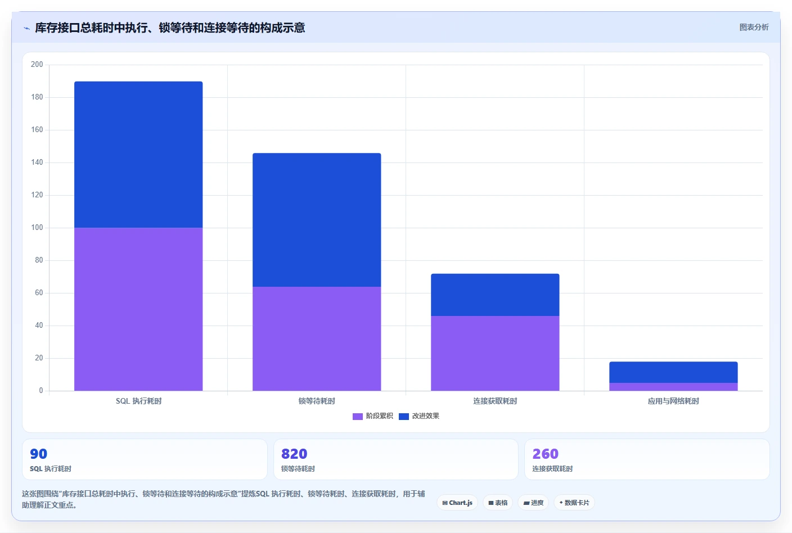This screenshot has width=792, height=533.
Task: Click the purple segment of the 锁等待耗时 bar
Action: tap(317, 338)
